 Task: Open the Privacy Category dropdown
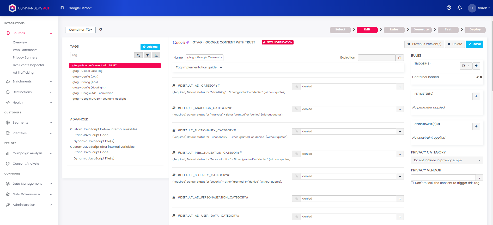pyautogui.click(x=447, y=160)
